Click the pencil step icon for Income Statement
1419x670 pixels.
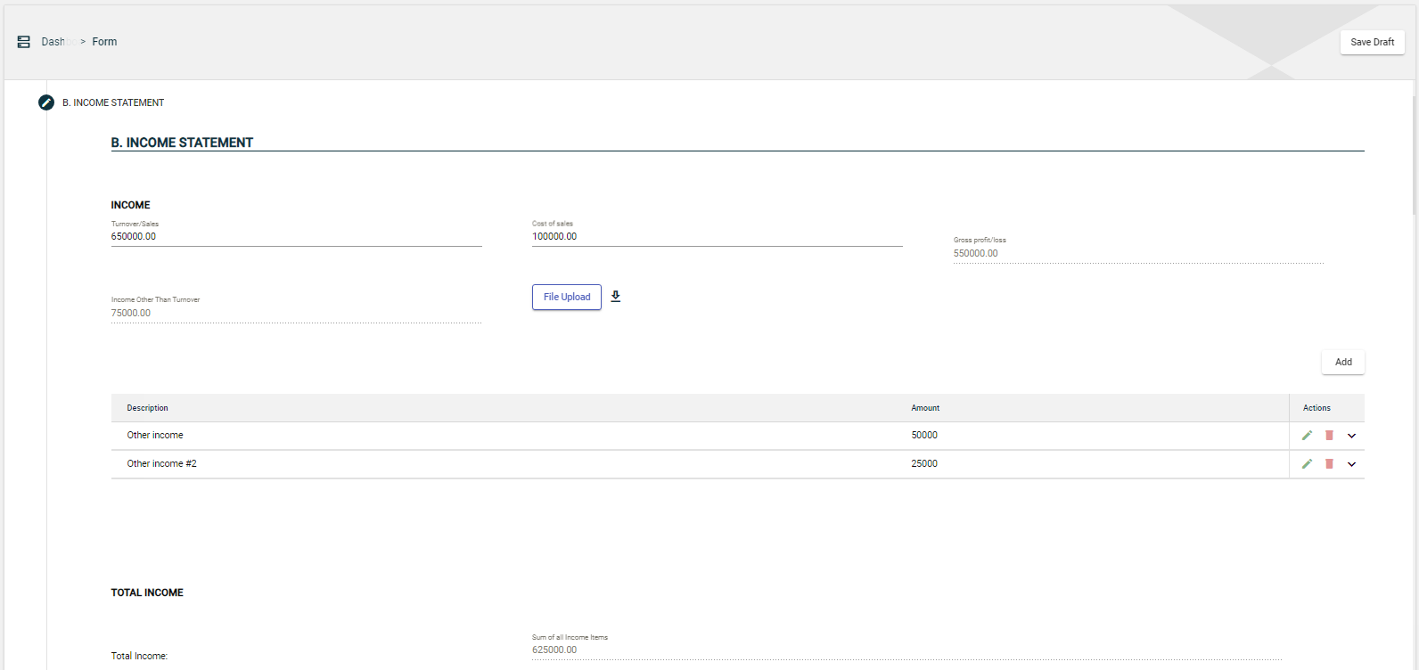tap(46, 102)
